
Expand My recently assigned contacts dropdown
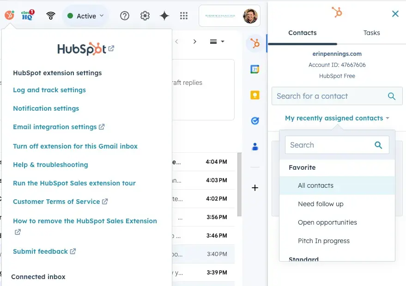click(337, 118)
